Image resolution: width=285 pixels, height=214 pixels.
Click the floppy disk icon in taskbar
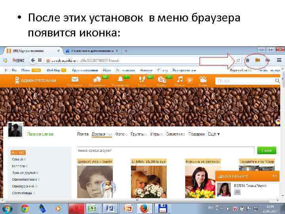pyautogui.click(x=163, y=208)
